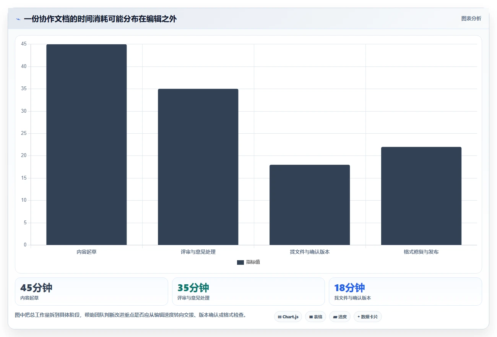Click the 图表分析 label in header
Image resolution: width=497 pixels, height=337 pixels.
[x=471, y=18]
